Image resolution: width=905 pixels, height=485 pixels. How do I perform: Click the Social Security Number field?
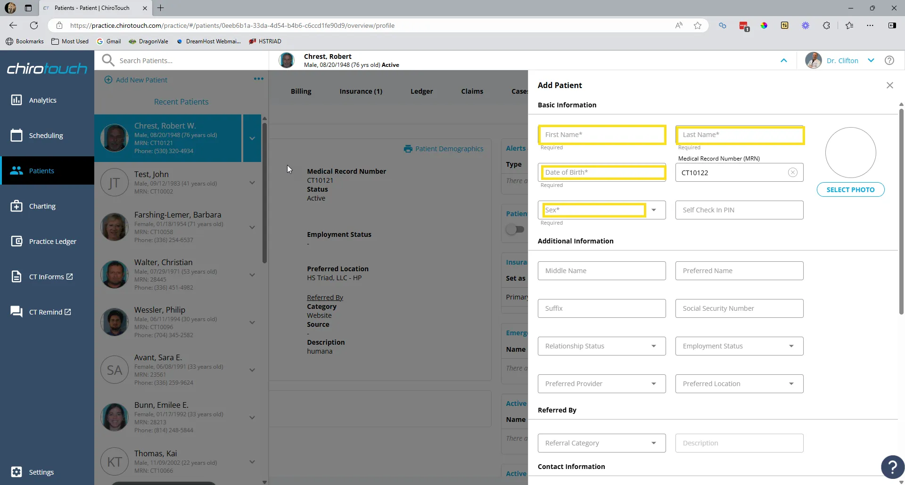pyautogui.click(x=739, y=308)
